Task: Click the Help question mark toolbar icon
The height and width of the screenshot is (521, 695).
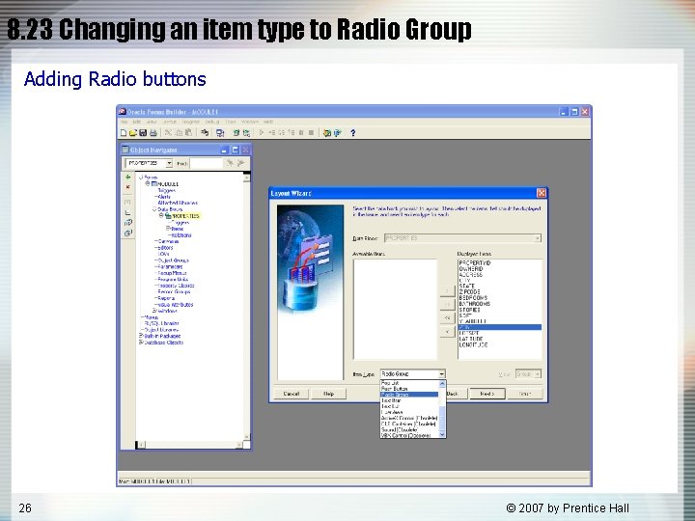Action: point(353,133)
